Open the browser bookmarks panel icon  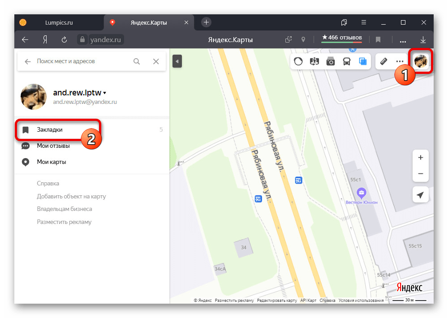344,22
